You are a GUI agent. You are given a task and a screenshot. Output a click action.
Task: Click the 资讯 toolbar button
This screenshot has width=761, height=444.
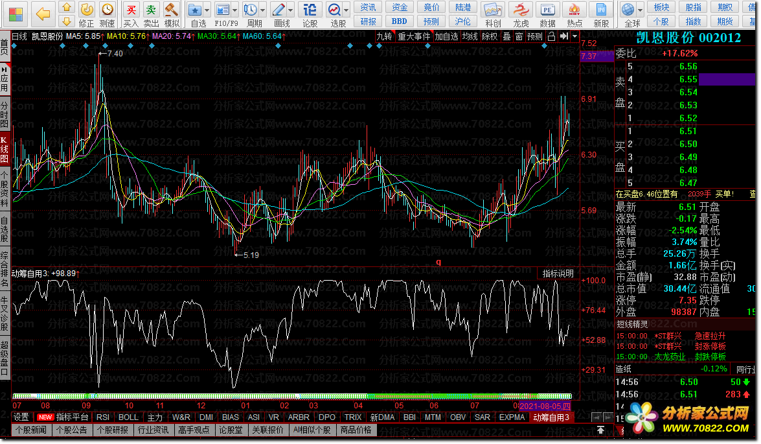[x=369, y=7]
